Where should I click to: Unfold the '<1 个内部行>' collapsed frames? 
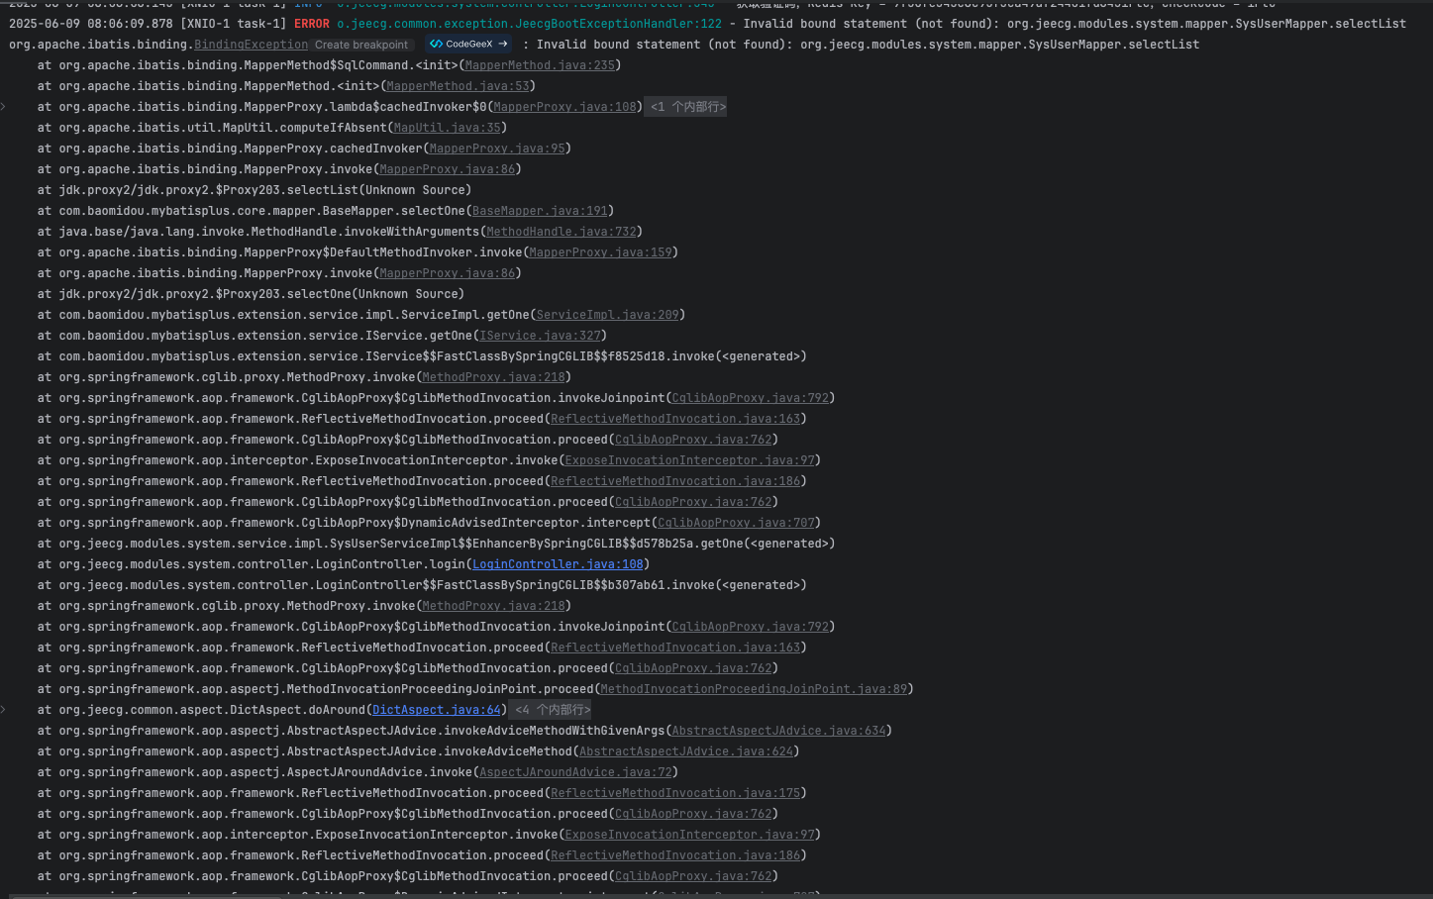687,107
